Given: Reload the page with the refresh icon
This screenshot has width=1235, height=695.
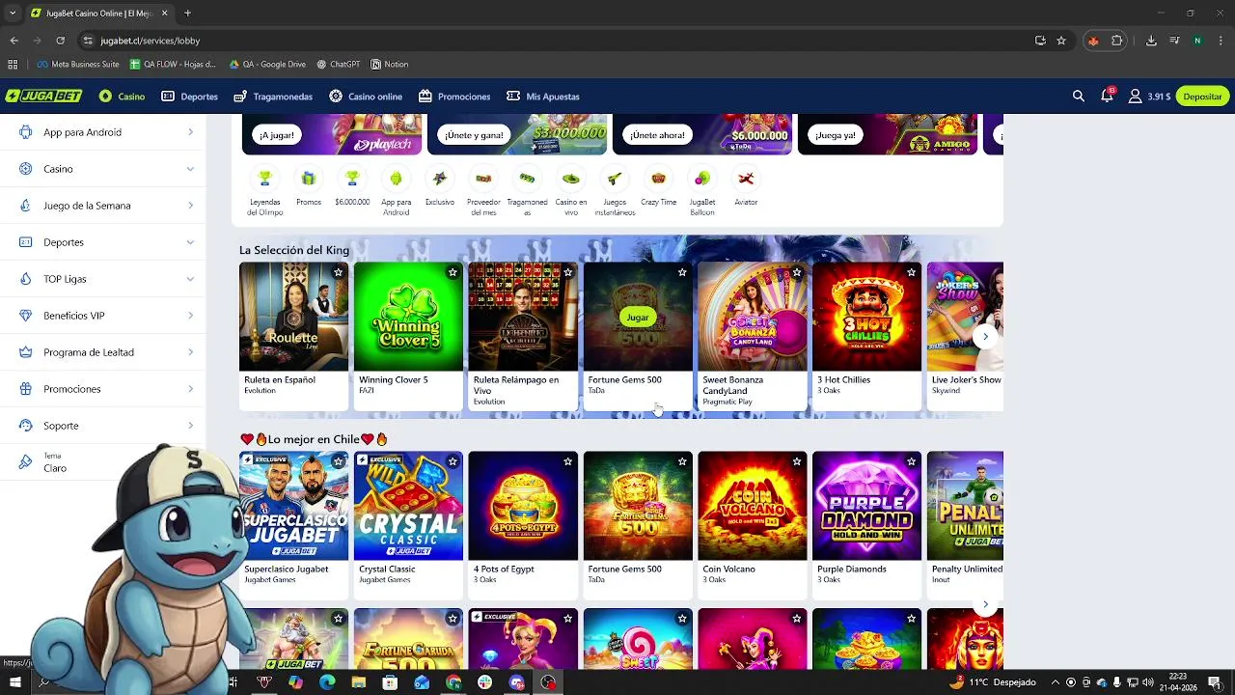Looking at the screenshot, I should click(60, 41).
